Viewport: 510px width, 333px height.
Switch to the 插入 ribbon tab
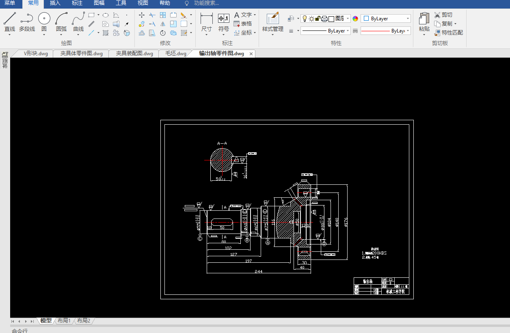tap(55, 3)
